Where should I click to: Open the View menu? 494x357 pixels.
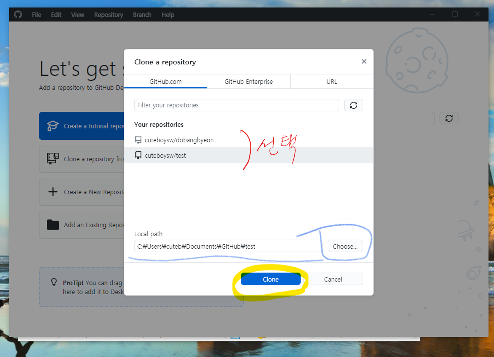point(77,15)
